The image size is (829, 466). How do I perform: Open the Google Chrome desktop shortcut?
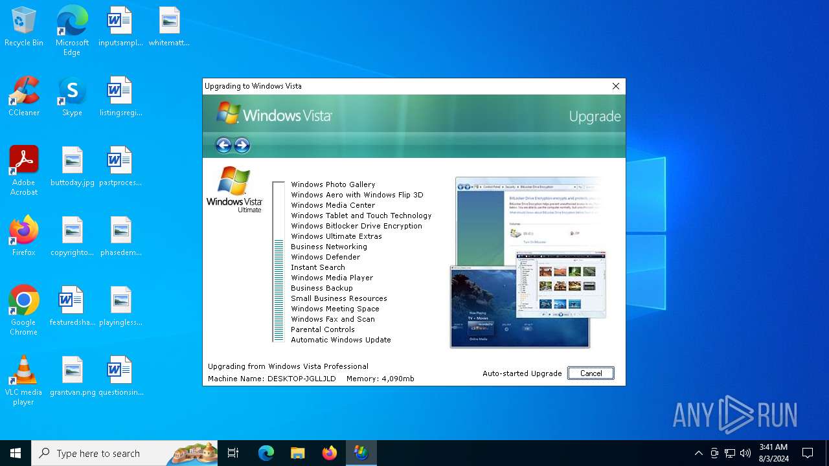click(24, 310)
